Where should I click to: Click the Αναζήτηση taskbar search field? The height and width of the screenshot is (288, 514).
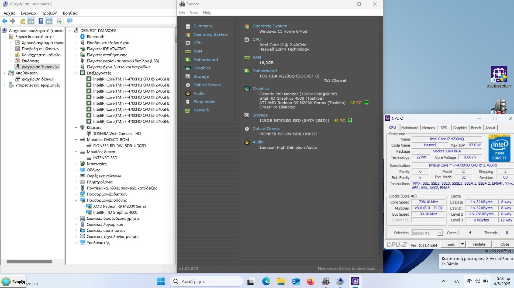tap(206, 282)
